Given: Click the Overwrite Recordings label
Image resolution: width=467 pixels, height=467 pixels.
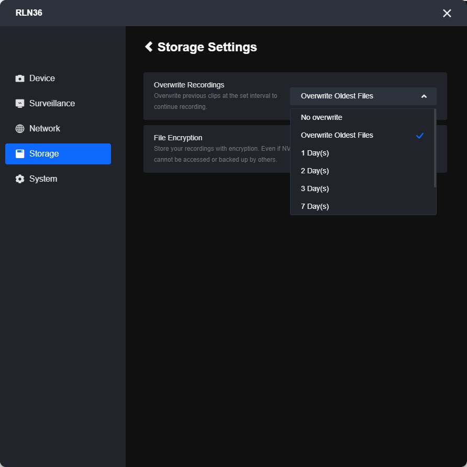Looking at the screenshot, I should (189, 85).
